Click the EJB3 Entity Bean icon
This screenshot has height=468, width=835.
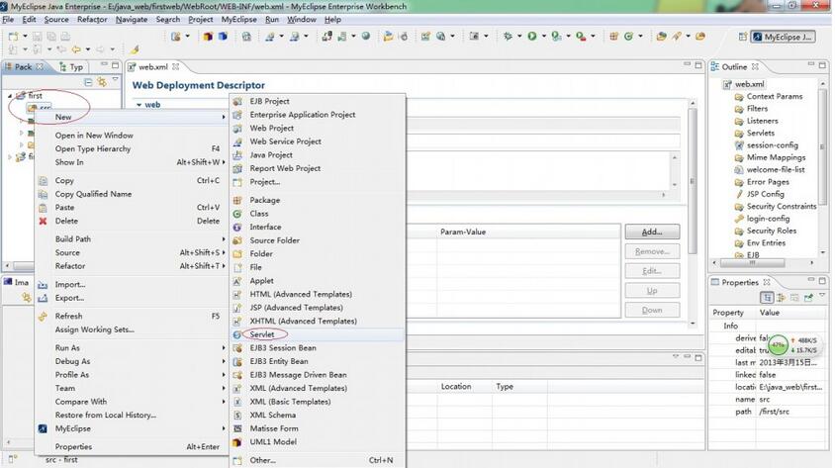pyautogui.click(x=237, y=361)
